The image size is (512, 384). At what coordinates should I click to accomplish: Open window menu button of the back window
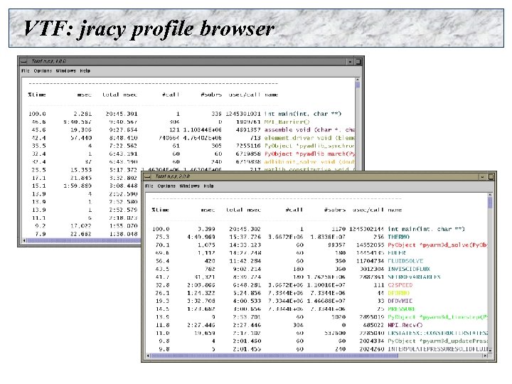[x=24, y=61]
